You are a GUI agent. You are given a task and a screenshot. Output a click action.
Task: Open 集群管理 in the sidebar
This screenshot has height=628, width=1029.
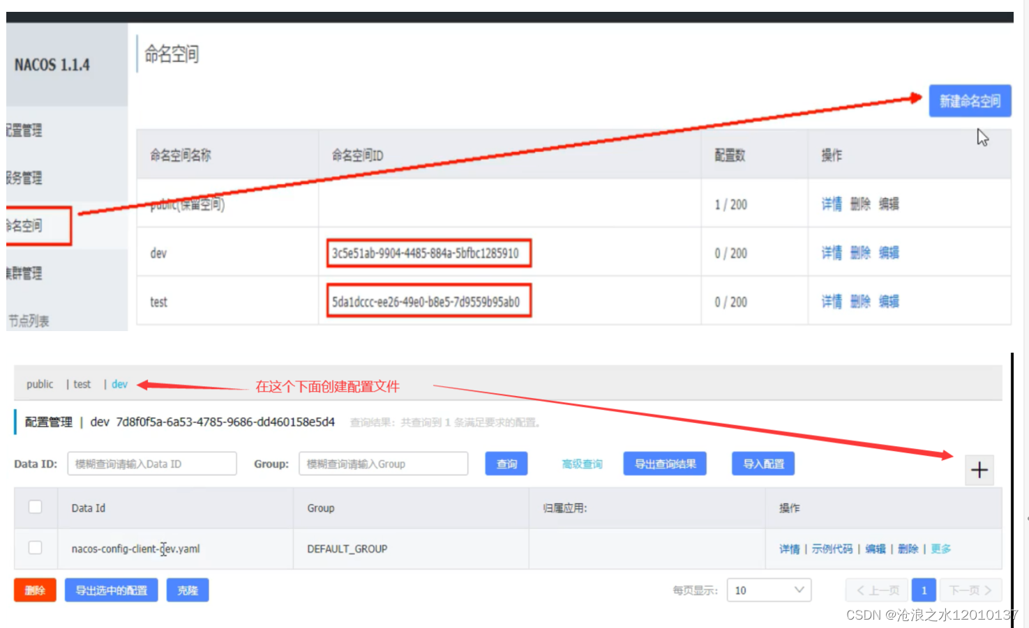point(24,273)
